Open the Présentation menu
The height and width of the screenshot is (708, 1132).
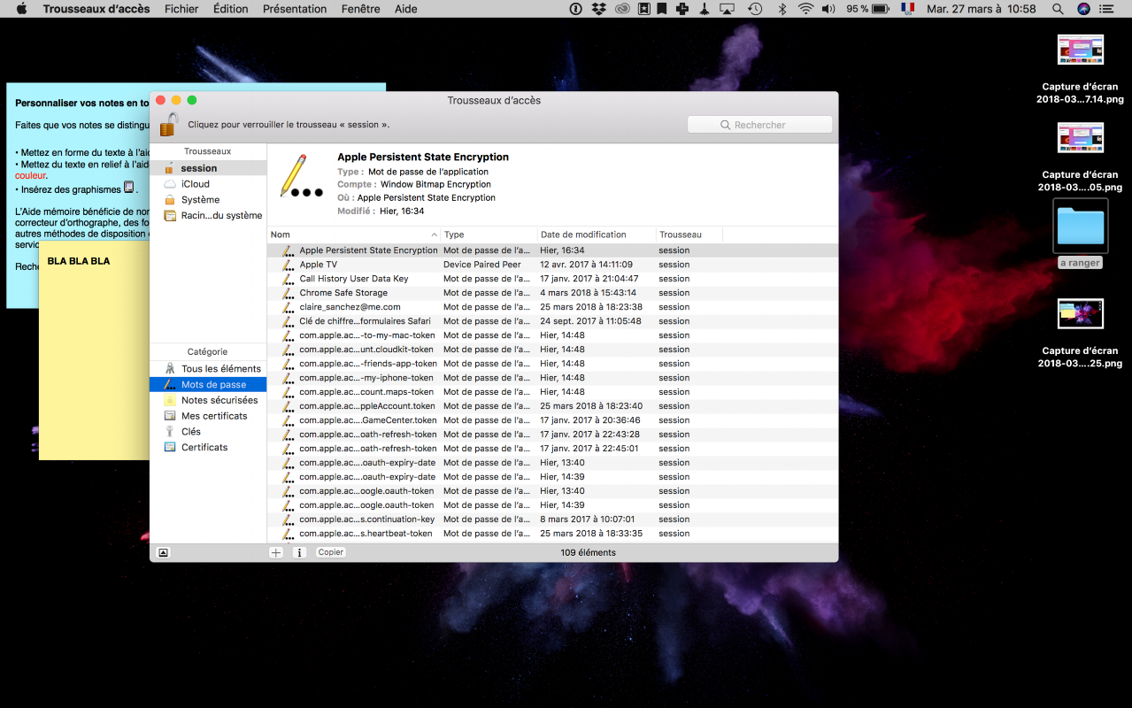[295, 9]
